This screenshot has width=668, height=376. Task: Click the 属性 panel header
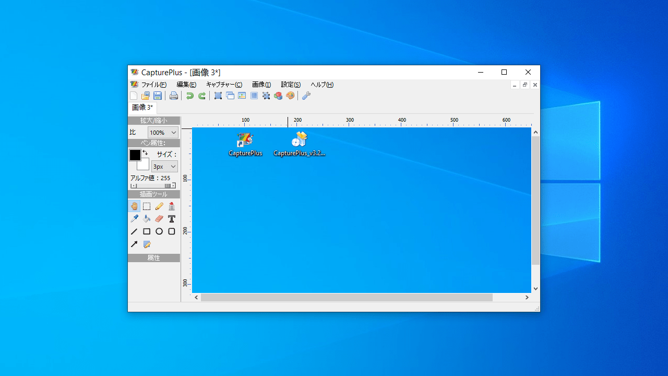tap(154, 258)
